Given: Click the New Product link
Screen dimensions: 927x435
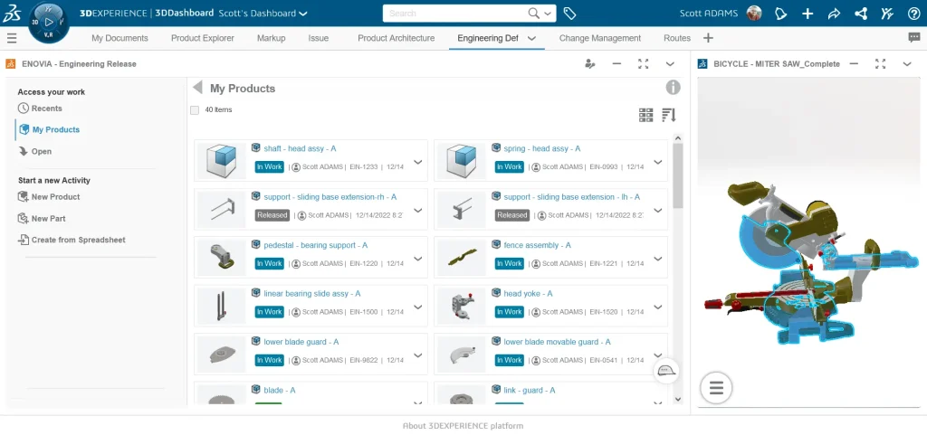Looking at the screenshot, I should [55, 197].
